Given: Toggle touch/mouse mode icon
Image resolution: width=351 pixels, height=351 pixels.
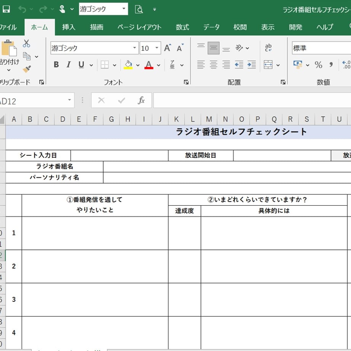Looking at the screenshot, I should [62, 9].
